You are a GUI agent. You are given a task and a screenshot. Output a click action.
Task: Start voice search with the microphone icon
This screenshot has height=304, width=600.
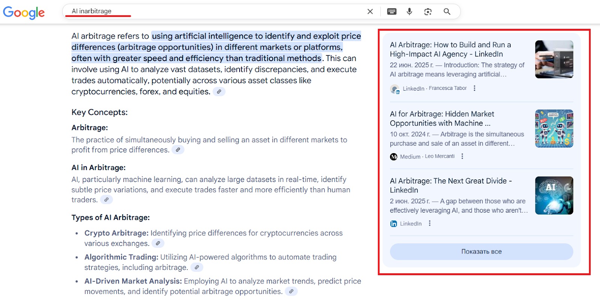click(409, 12)
